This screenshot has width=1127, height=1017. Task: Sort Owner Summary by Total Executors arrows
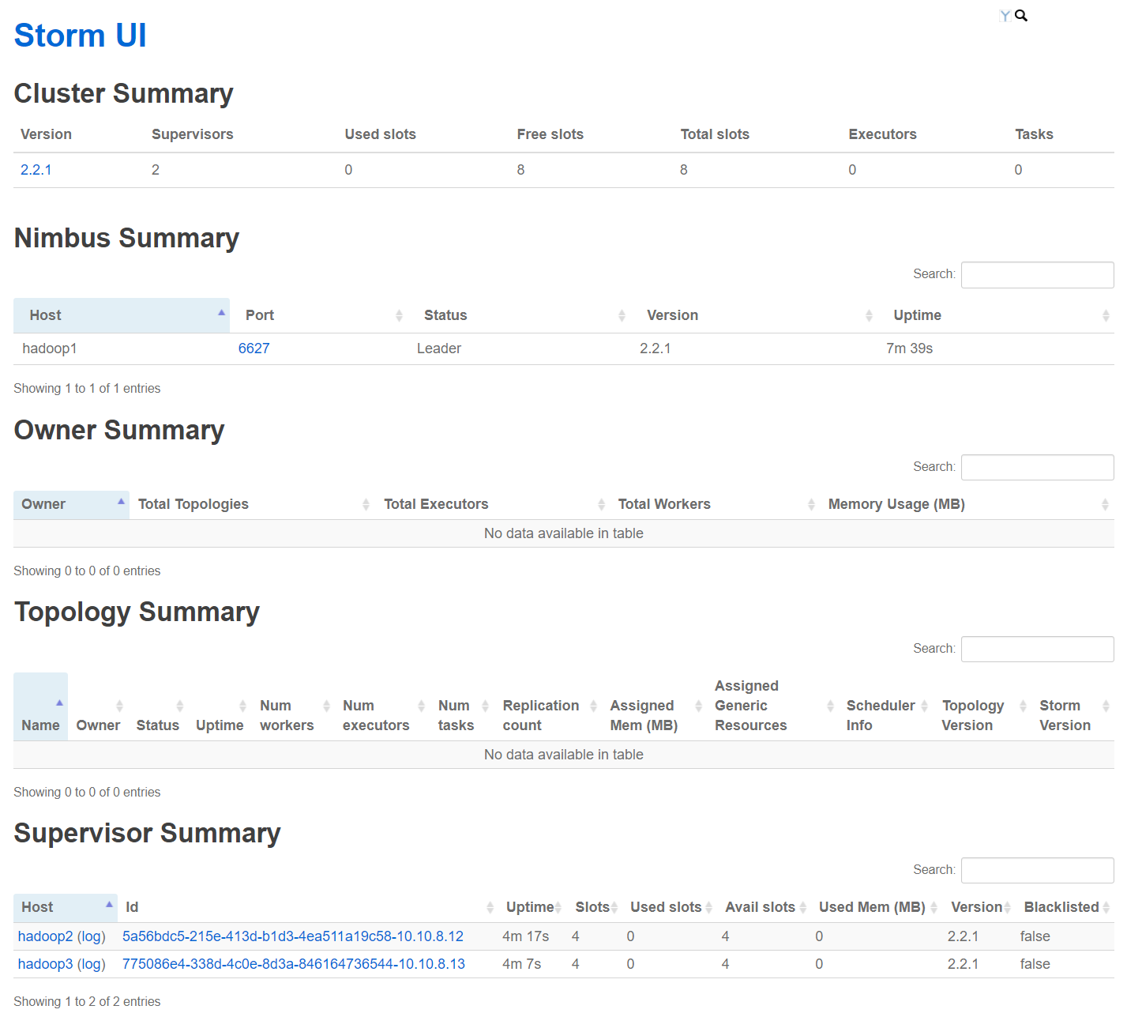coord(601,504)
